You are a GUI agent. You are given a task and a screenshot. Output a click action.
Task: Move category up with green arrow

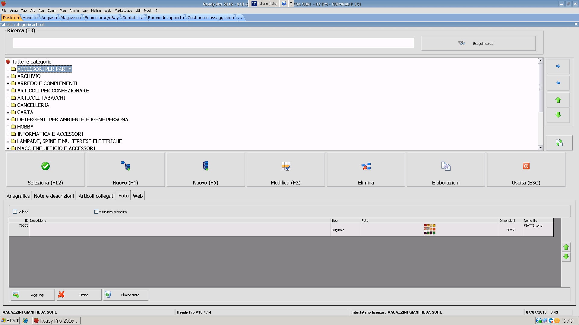(558, 100)
